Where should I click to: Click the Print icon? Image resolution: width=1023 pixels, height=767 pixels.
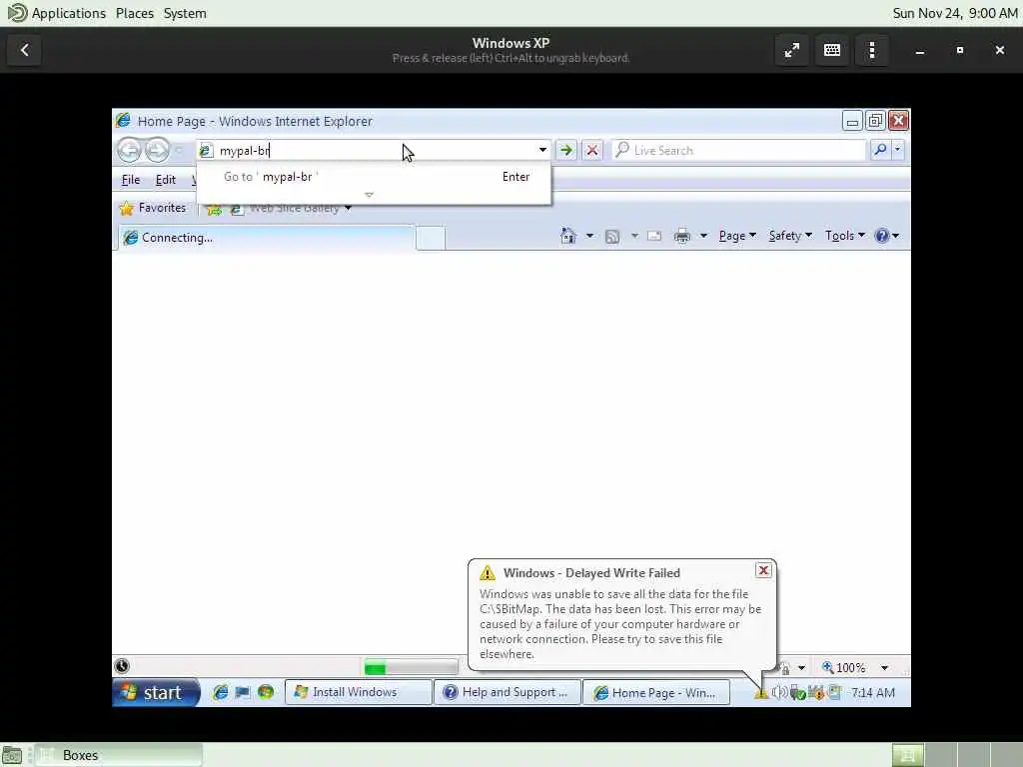pyautogui.click(x=681, y=236)
